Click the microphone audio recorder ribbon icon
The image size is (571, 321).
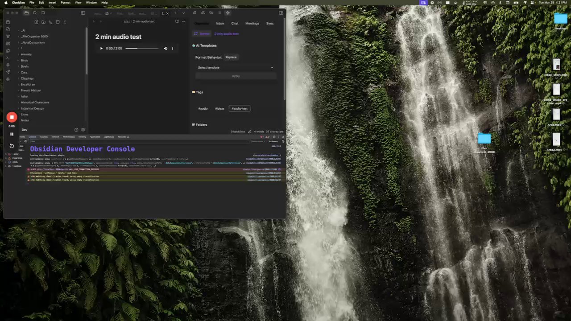click(8, 65)
